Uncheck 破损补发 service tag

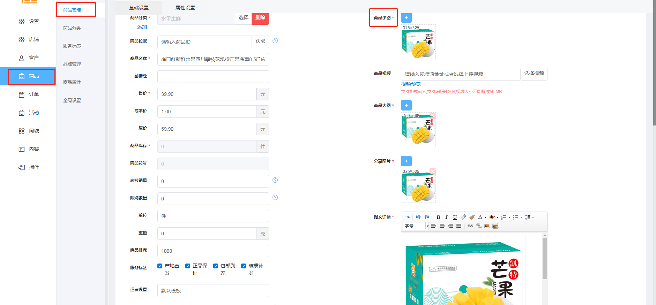click(244, 266)
